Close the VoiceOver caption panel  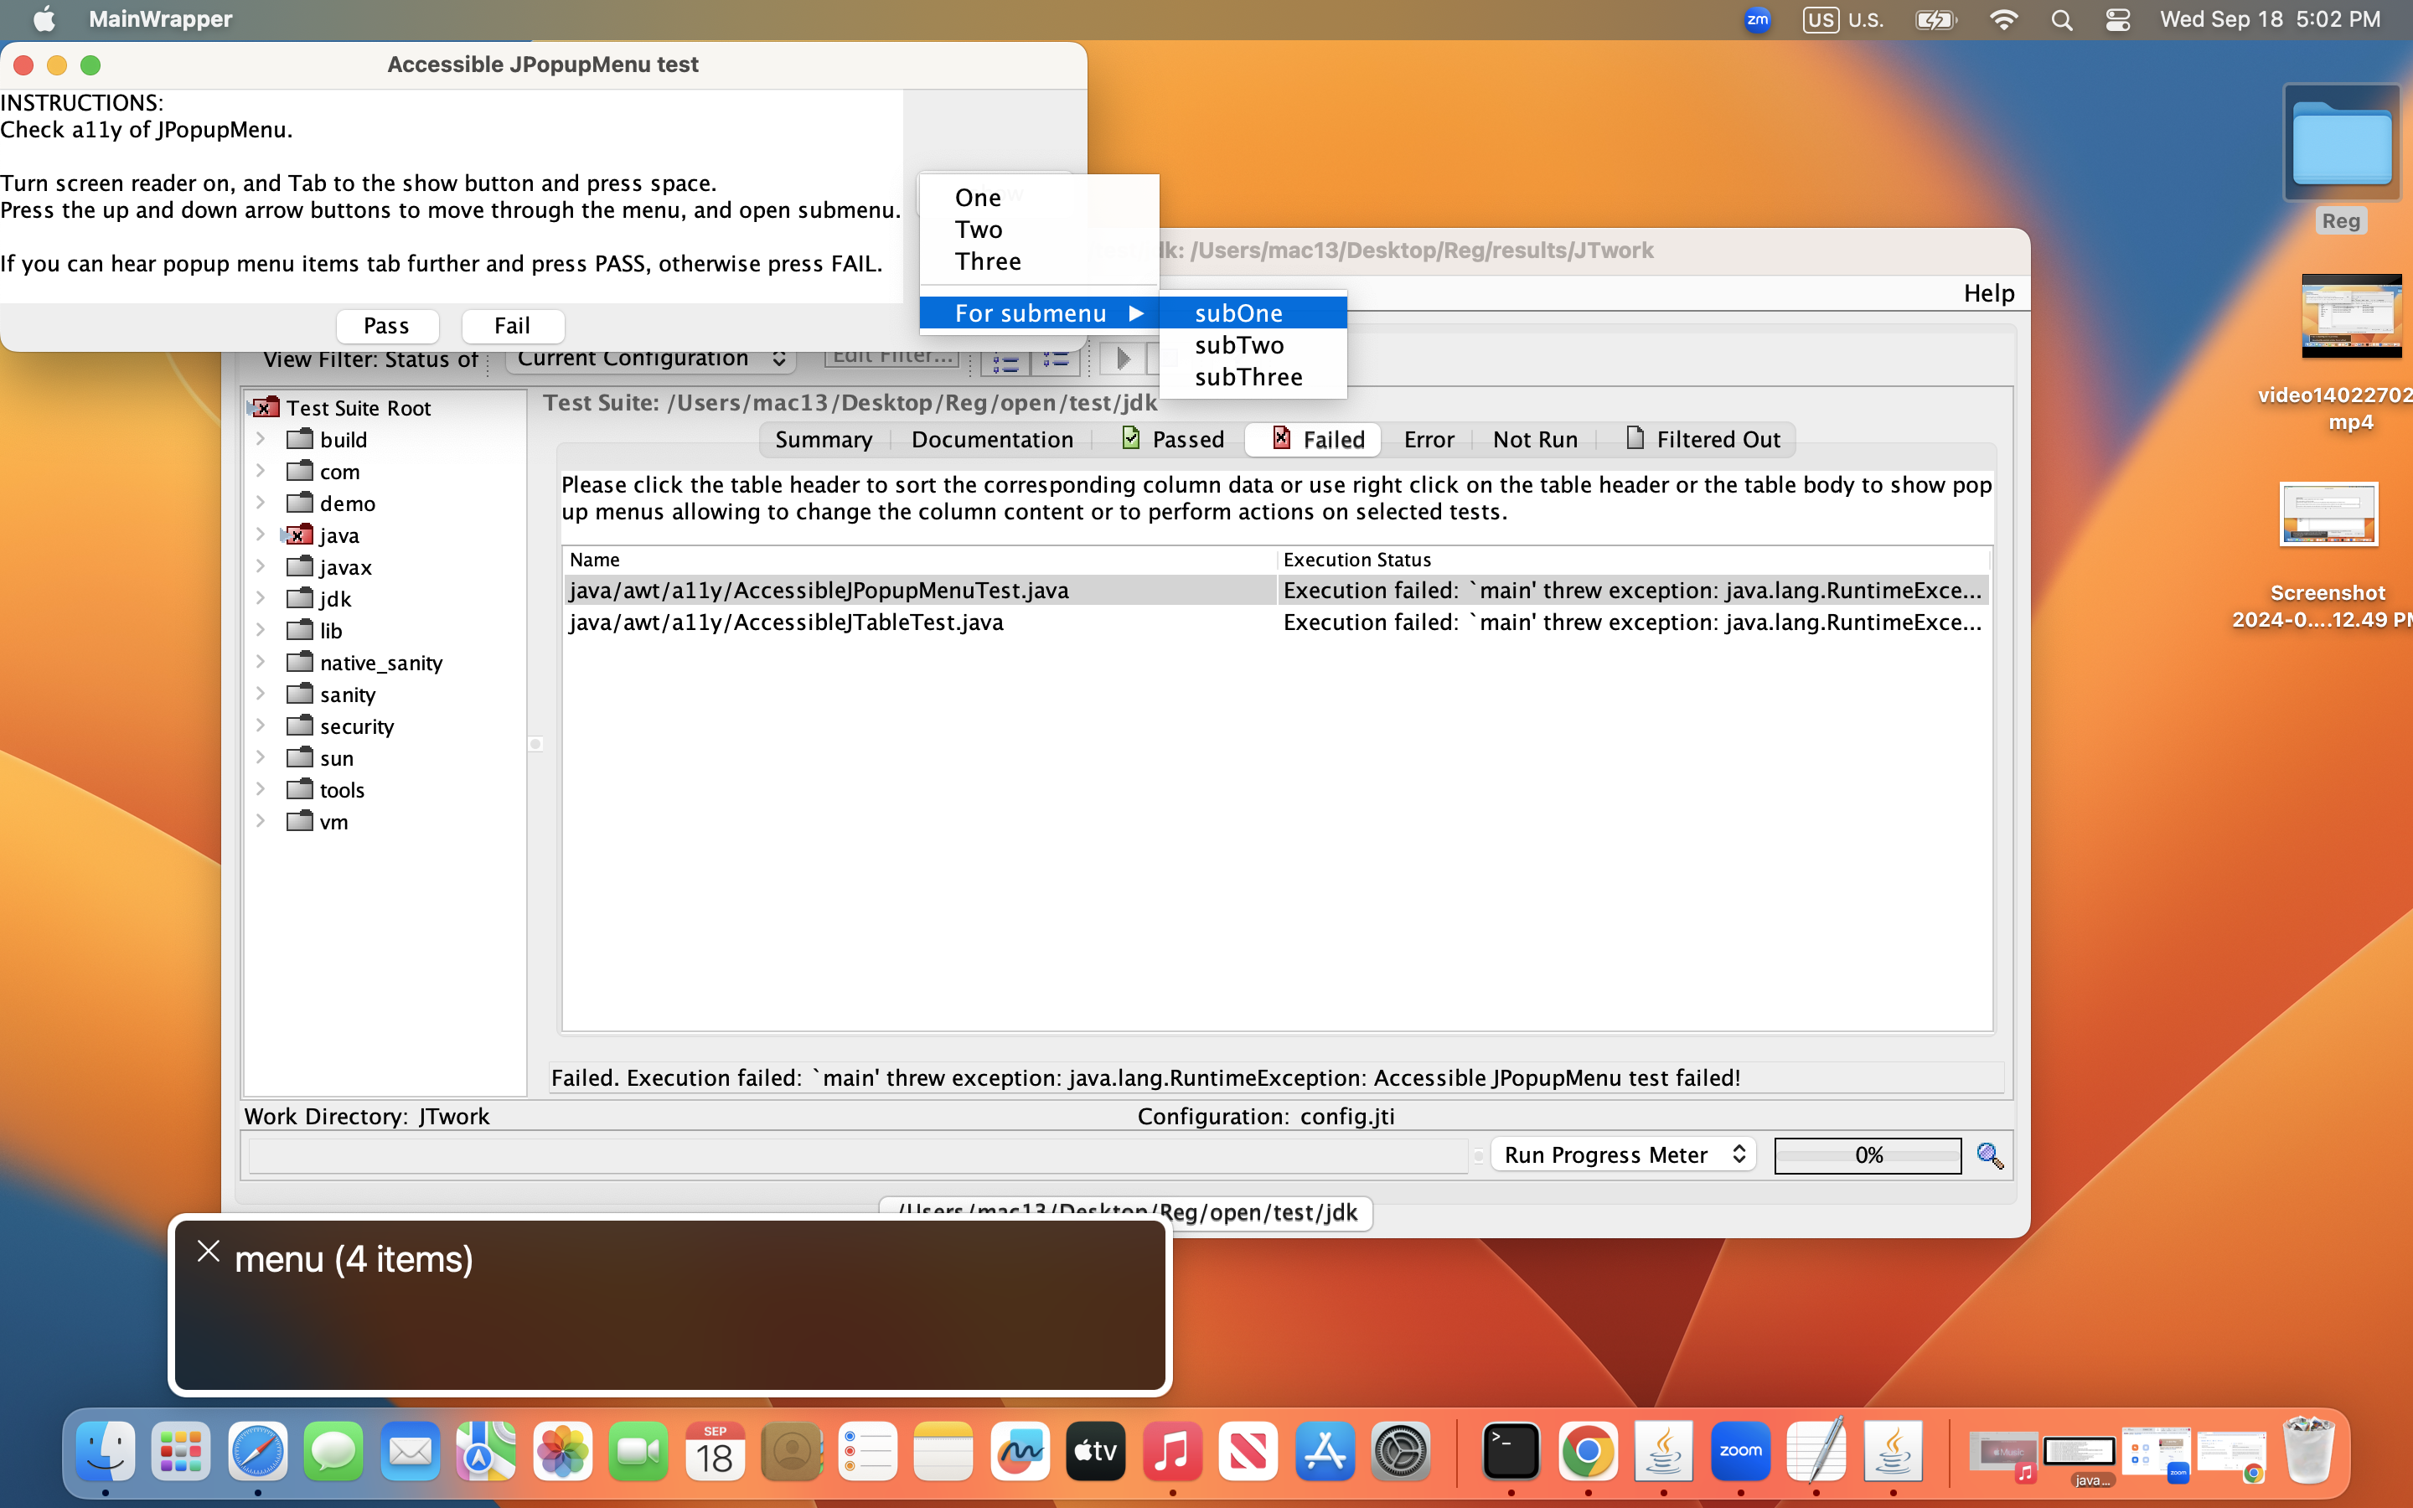tap(209, 1252)
